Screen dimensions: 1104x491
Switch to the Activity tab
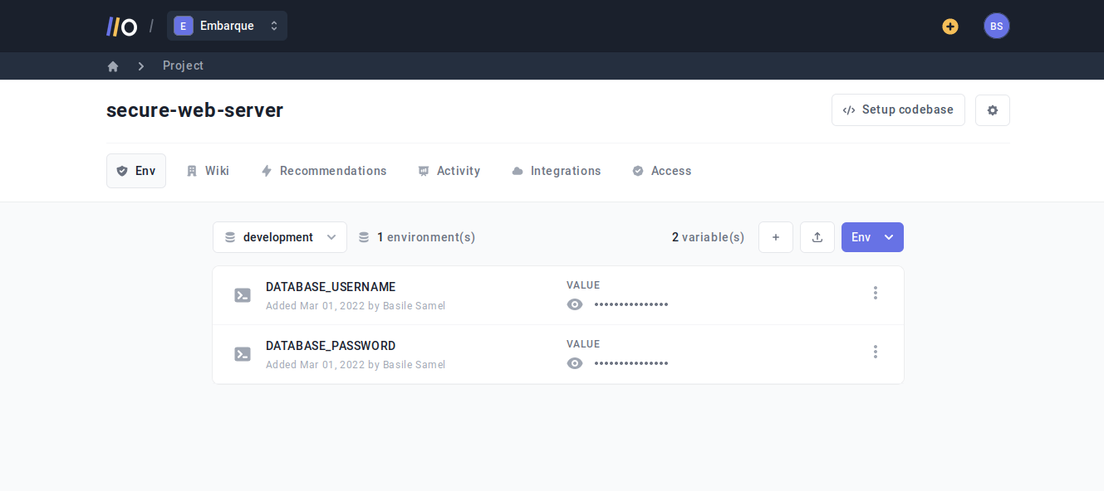pos(449,171)
